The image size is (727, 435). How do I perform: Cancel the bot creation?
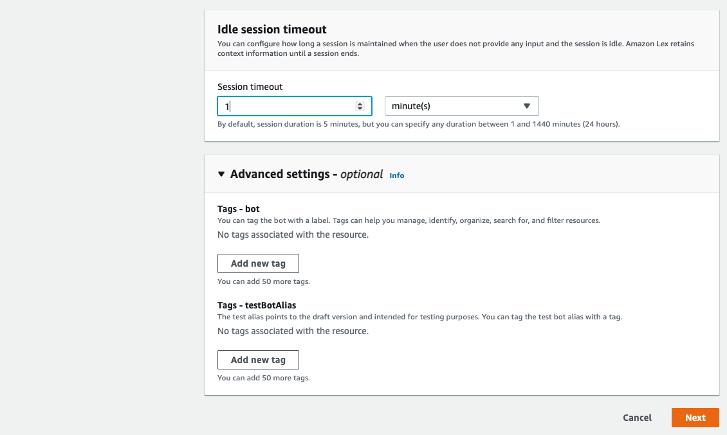(x=637, y=418)
